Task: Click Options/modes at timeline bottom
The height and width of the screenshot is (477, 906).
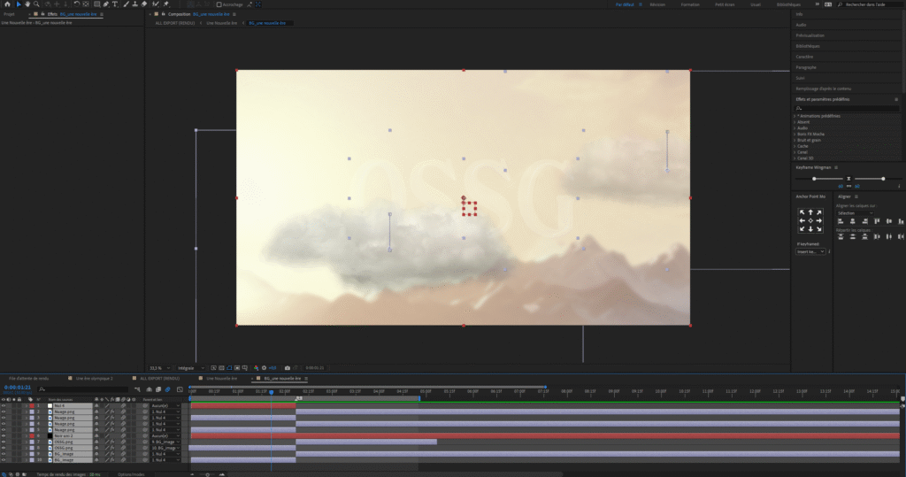Action: click(x=132, y=473)
